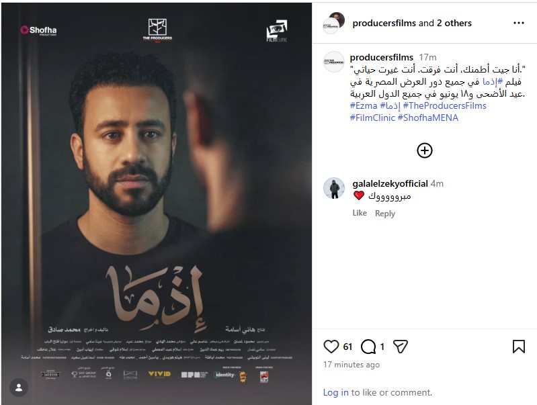Open the three-dot more options menu
Screen dimensions: 537x405
(x=518, y=23)
